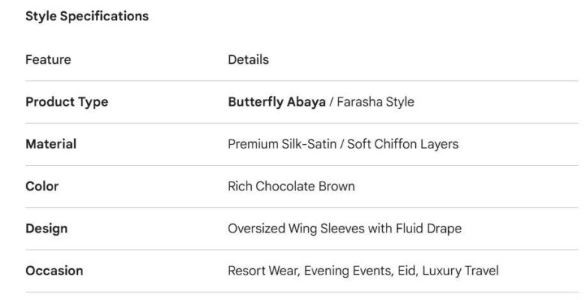Click the word Eid
Screen dimensions: 586x300
pyautogui.click(x=405, y=271)
